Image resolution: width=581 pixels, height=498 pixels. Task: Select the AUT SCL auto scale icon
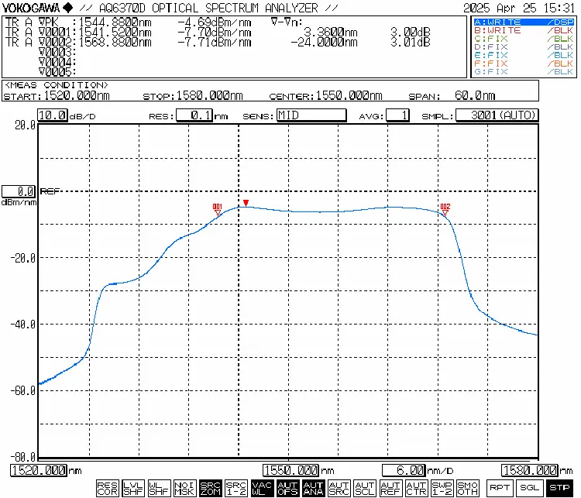click(364, 488)
